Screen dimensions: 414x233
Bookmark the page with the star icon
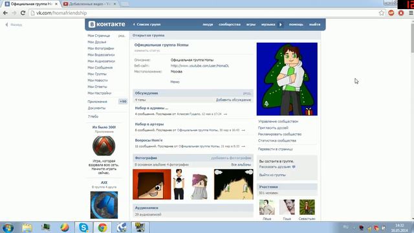coord(381,13)
